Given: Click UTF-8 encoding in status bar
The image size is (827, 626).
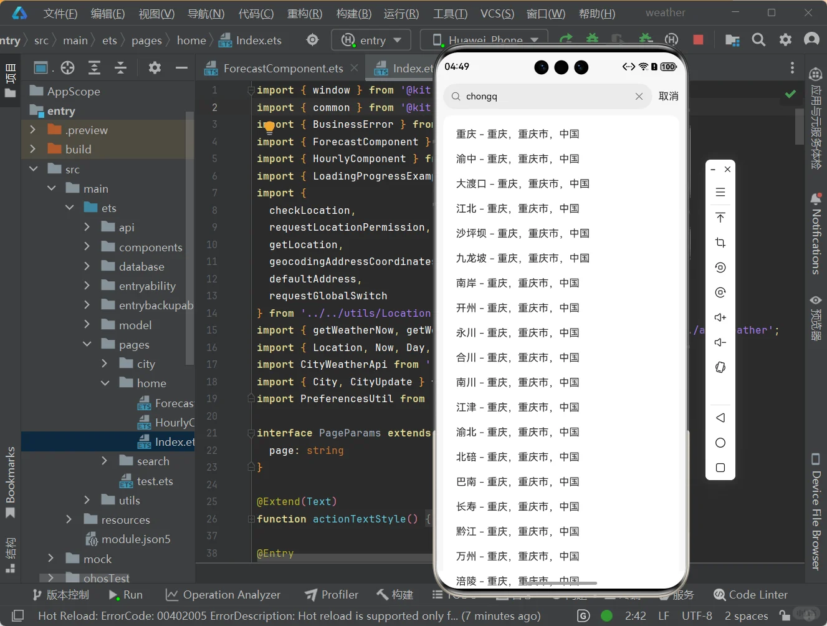Looking at the screenshot, I should click(x=697, y=615).
